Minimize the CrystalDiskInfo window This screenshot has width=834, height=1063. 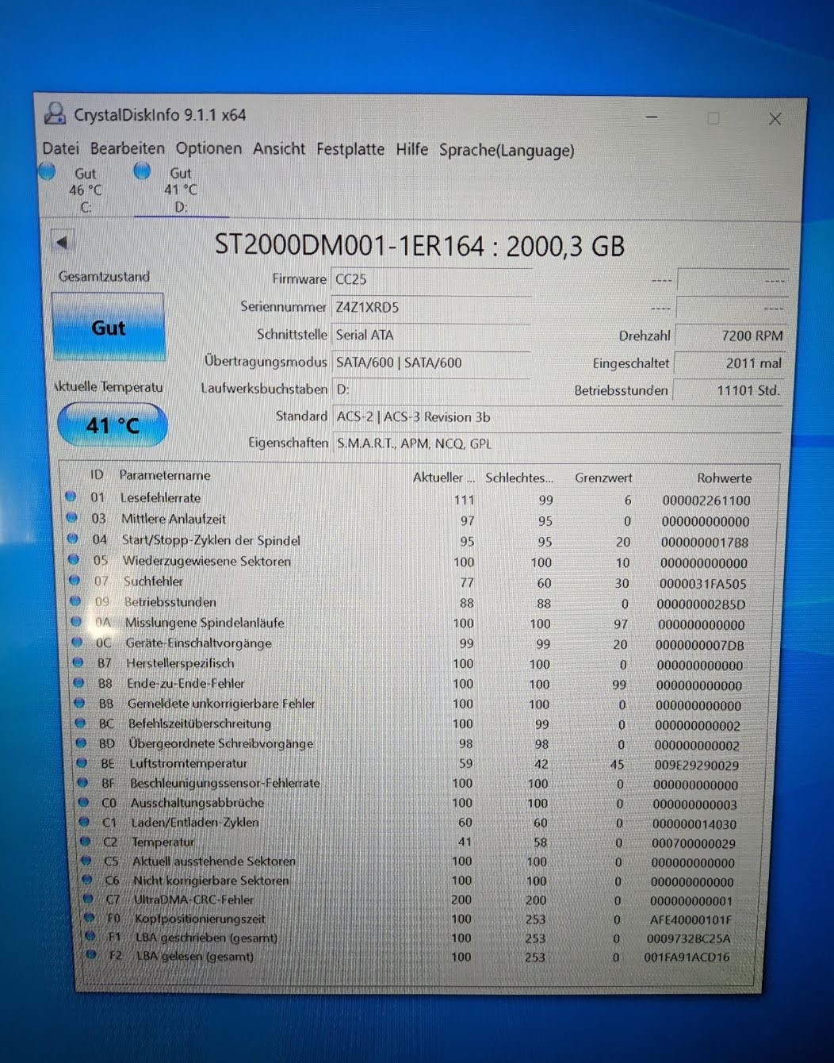pyautogui.click(x=652, y=117)
